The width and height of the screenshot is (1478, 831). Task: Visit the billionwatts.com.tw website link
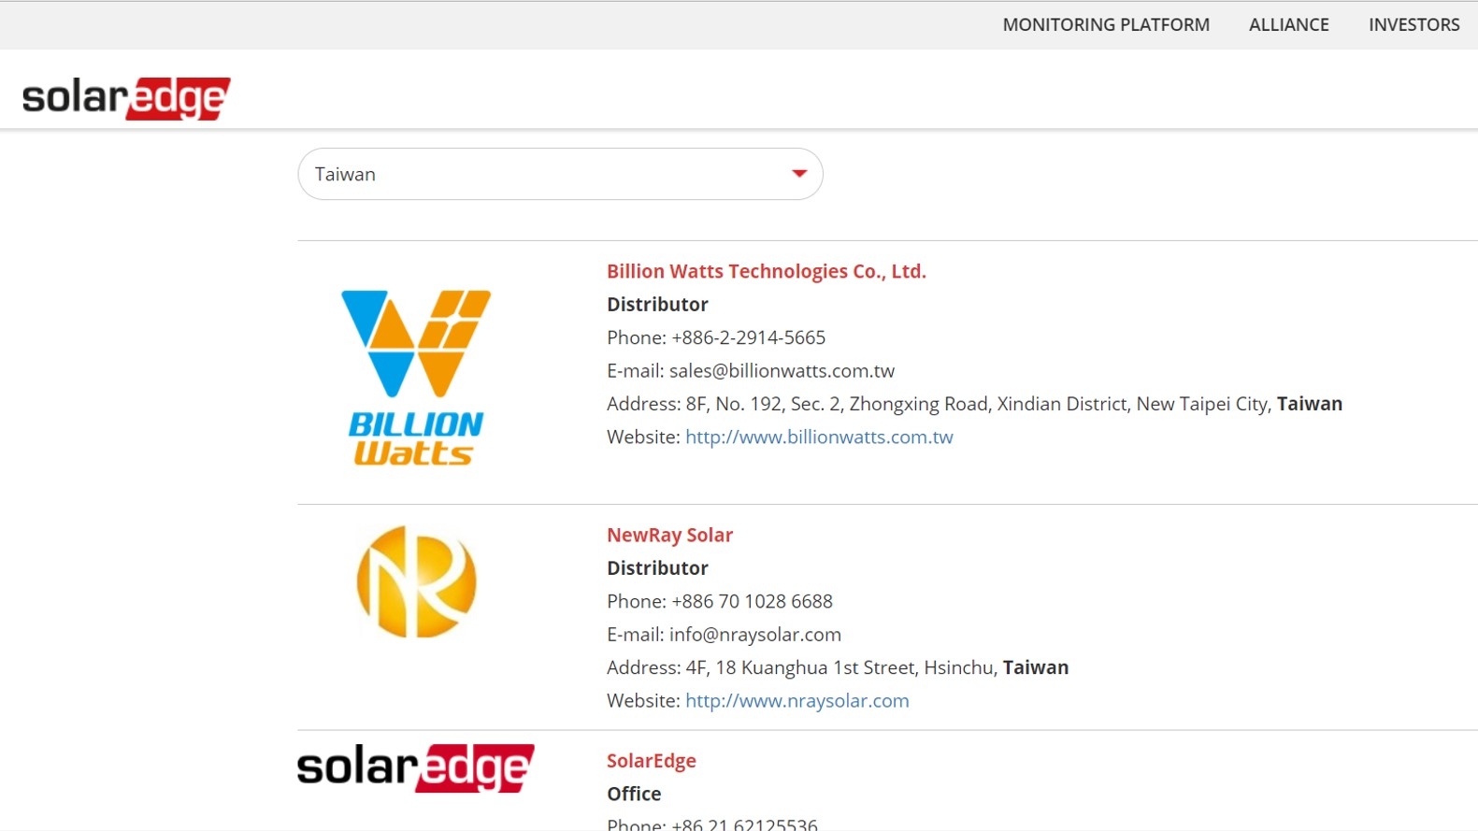819,437
